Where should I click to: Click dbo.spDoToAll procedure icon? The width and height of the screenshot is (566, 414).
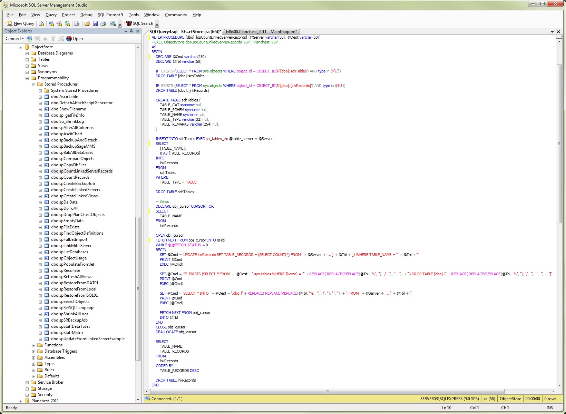coord(47,208)
